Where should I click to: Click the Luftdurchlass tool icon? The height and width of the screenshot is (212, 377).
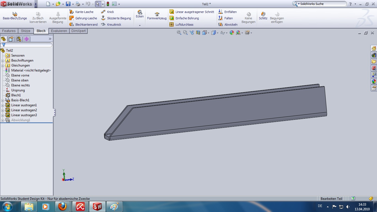click(x=172, y=25)
